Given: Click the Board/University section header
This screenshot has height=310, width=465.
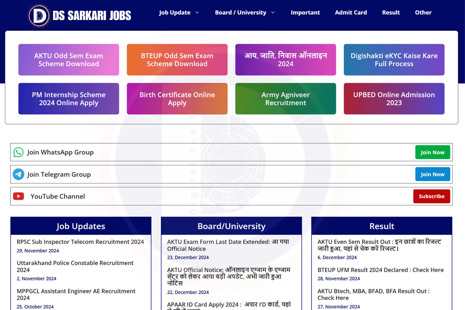Looking at the screenshot, I should click(x=231, y=226).
